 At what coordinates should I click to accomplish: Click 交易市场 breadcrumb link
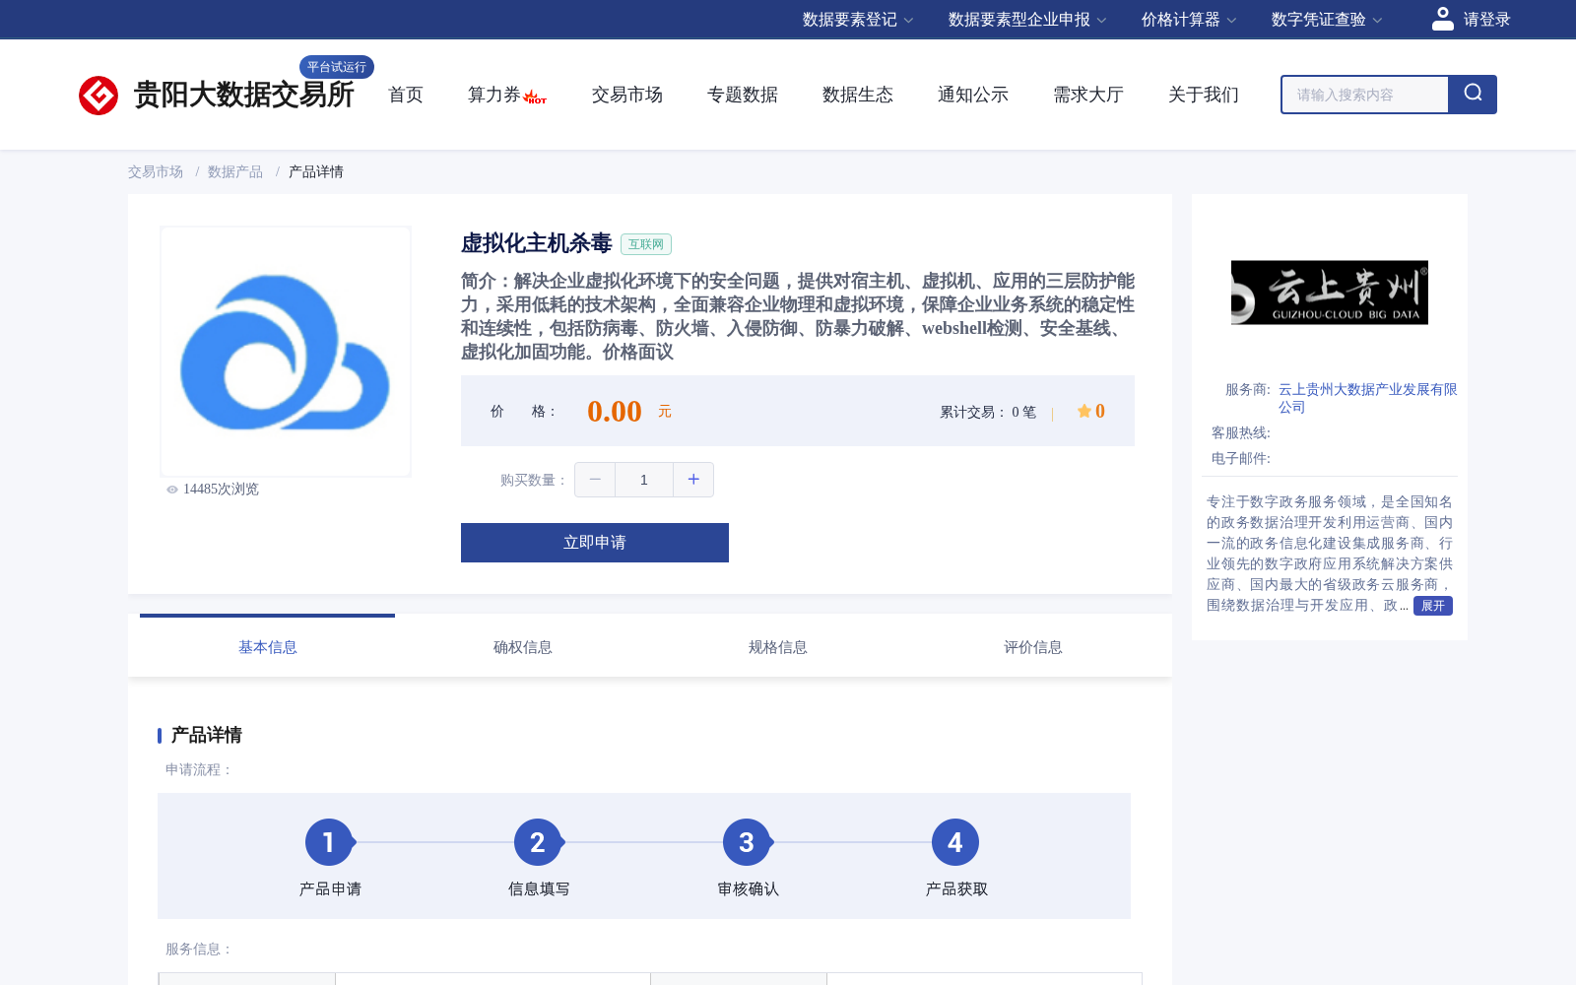pos(156,172)
